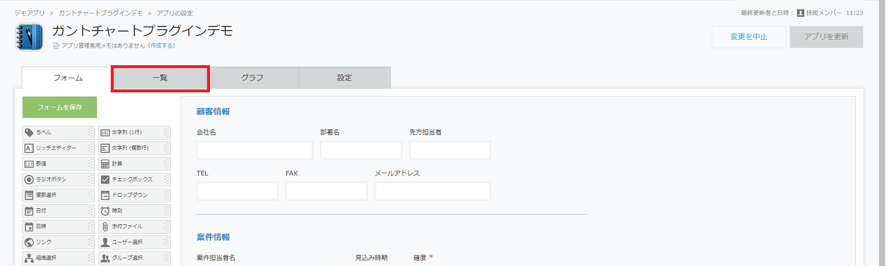Click the blue notebook app icon
The height and width of the screenshot is (266, 886).
click(x=29, y=37)
